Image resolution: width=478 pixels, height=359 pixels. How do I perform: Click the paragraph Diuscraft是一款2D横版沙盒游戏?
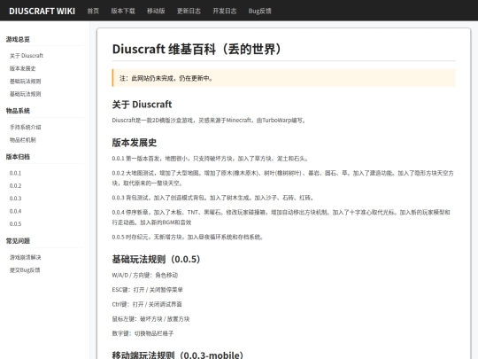(209, 121)
